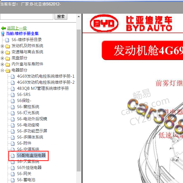Open 4G69发动机电控系统维修手册-2
183x183 pixels.
click(x=46, y=82)
